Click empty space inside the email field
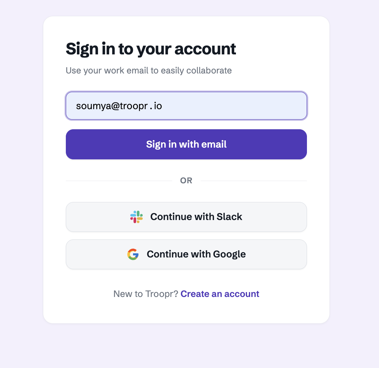 click(x=235, y=106)
